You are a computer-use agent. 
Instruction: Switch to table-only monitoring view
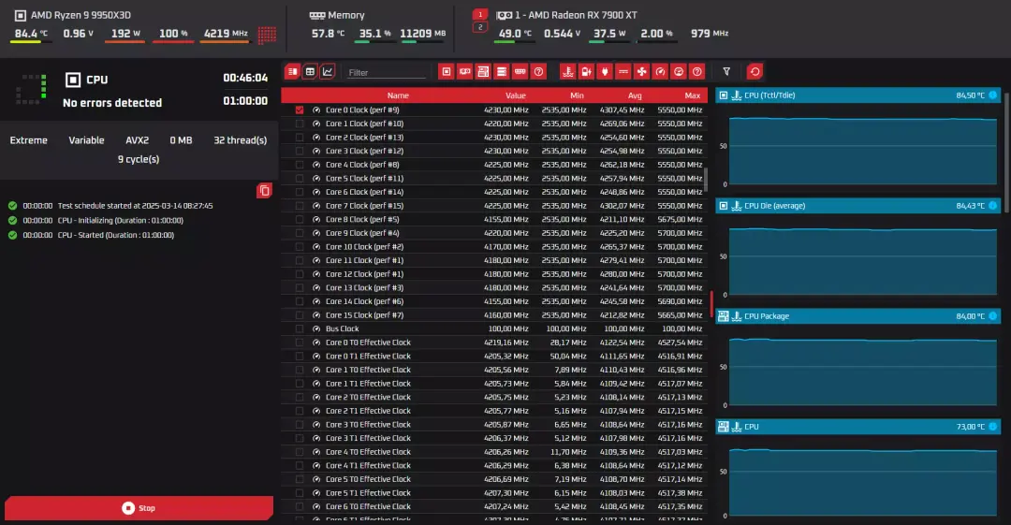[310, 71]
